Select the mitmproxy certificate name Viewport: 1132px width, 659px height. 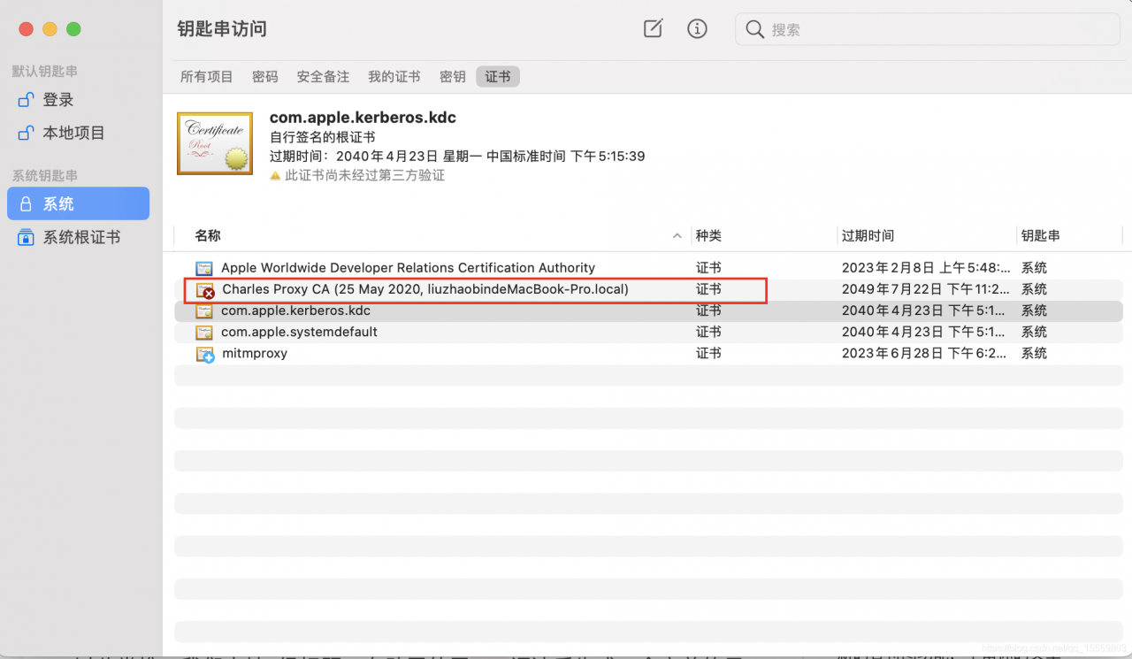(x=255, y=353)
